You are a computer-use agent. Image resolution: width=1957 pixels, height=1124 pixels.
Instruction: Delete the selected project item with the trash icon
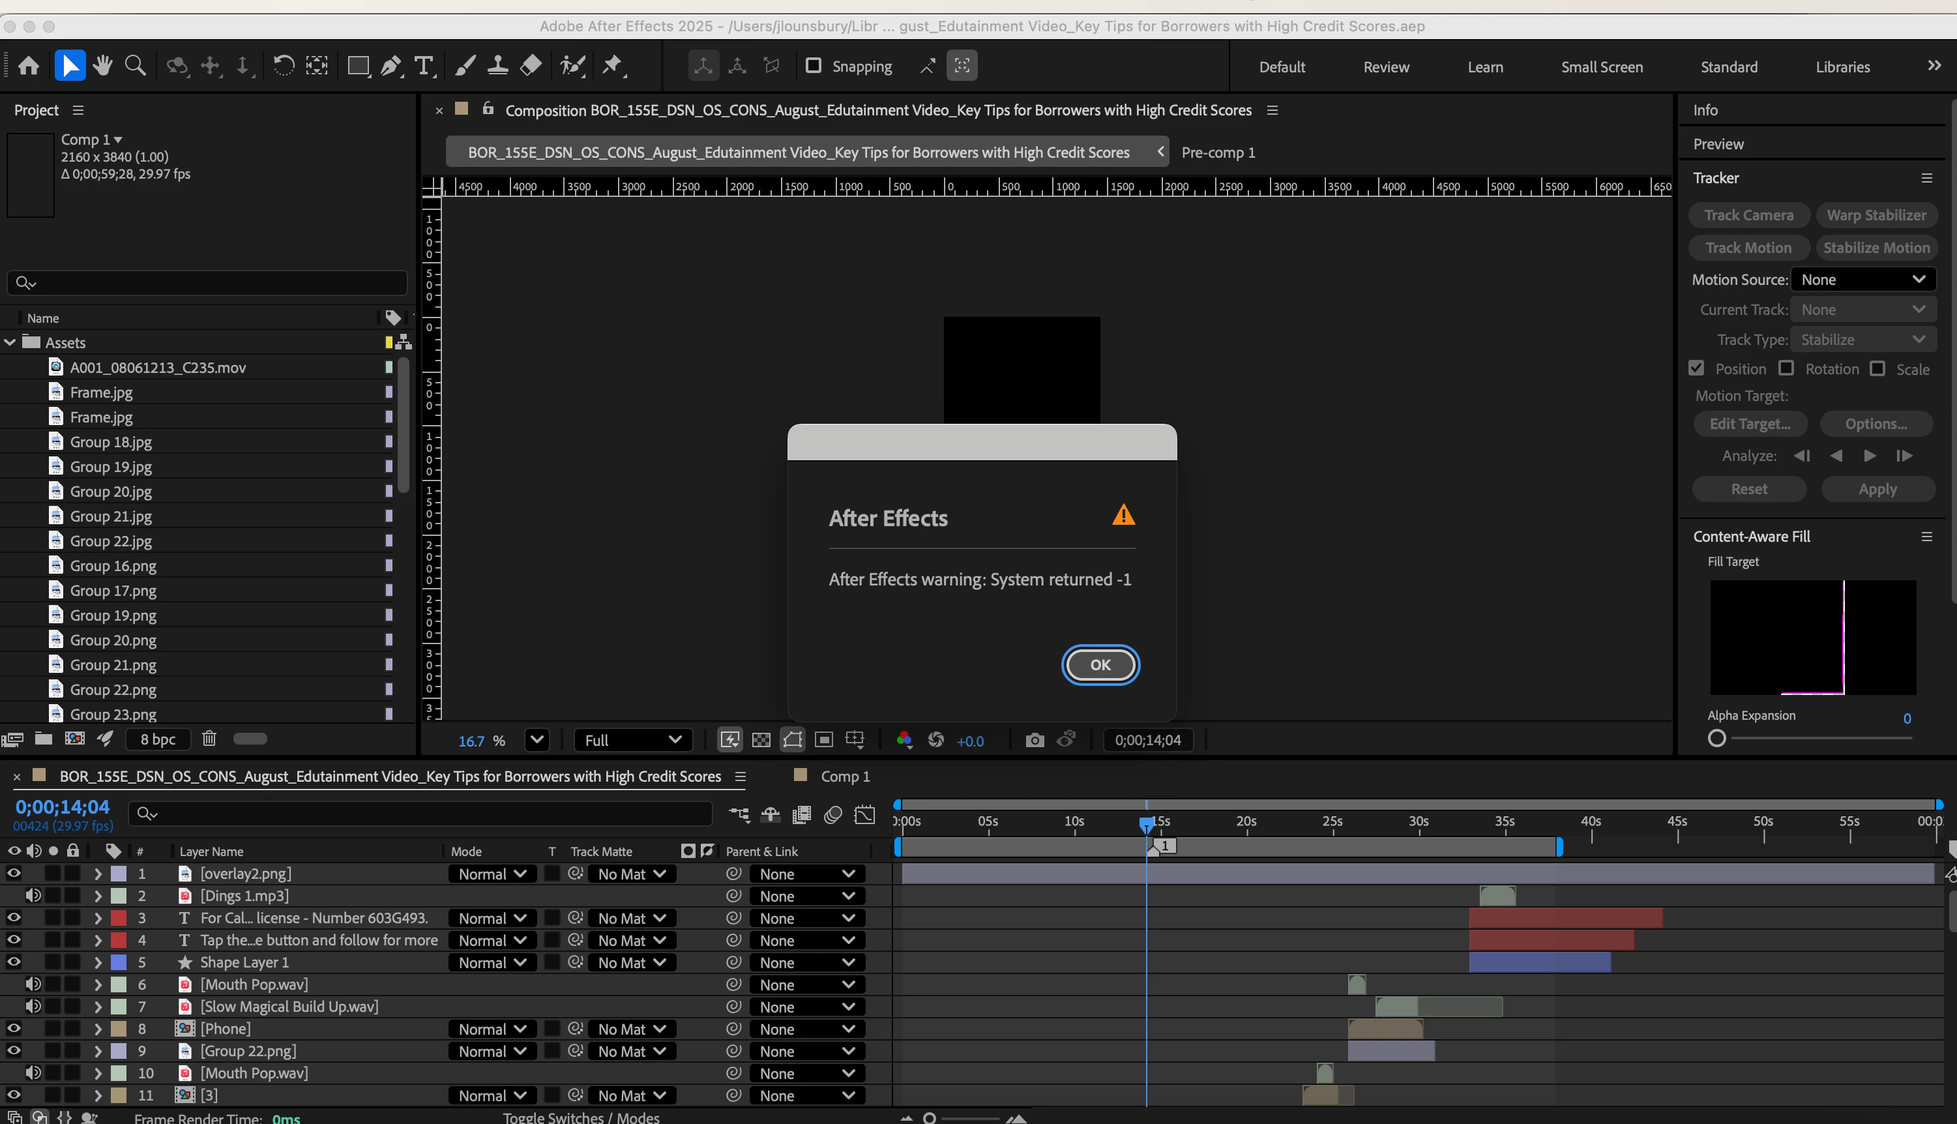(209, 739)
